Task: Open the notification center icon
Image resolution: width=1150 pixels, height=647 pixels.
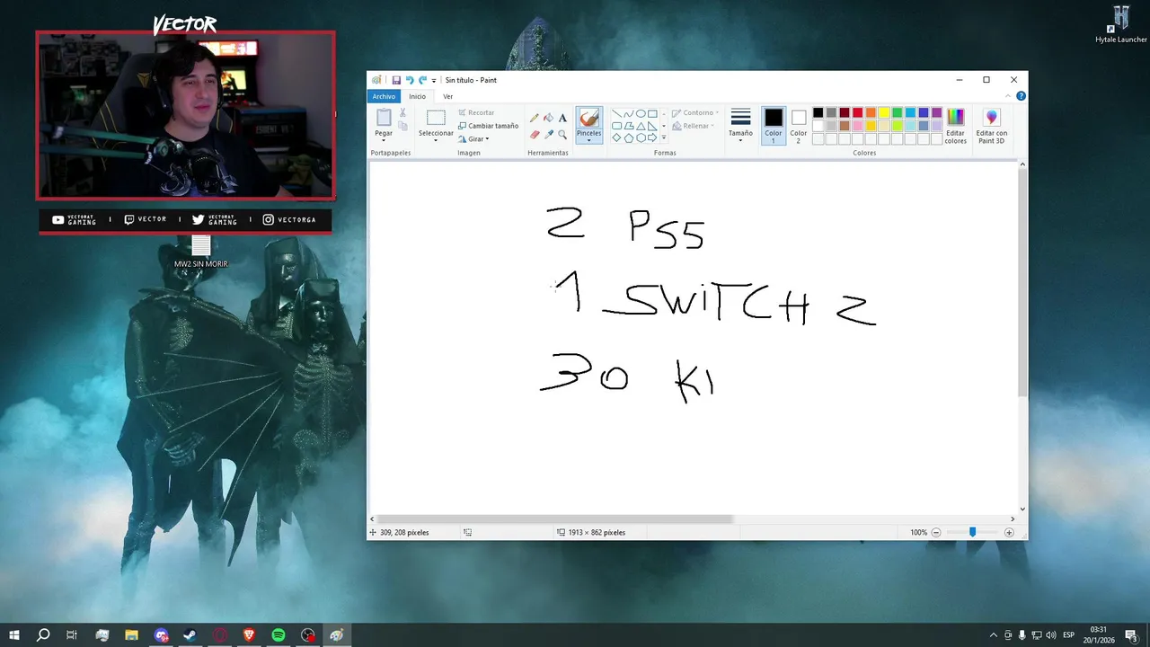Action: pyautogui.click(x=1131, y=635)
